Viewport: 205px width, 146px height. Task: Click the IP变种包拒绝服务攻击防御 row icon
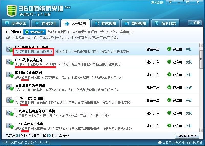click(x=10, y=113)
